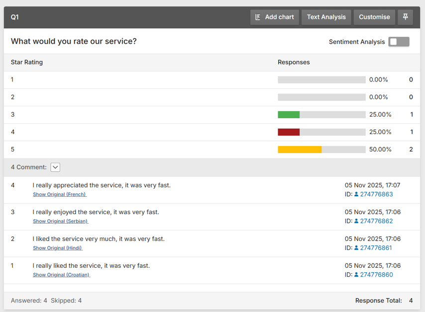Image resolution: width=425 pixels, height=312 pixels.
Task: Click the Add chart button
Action: tap(274, 17)
